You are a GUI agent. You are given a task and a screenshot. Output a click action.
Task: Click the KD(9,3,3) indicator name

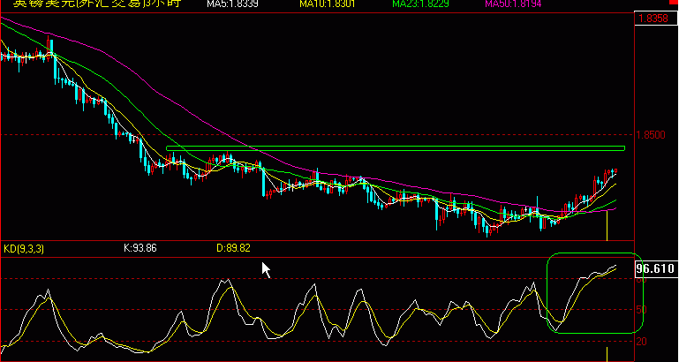click(x=24, y=249)
